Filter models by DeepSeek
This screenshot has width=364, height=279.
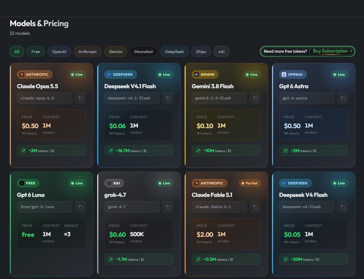coord(174,51)
